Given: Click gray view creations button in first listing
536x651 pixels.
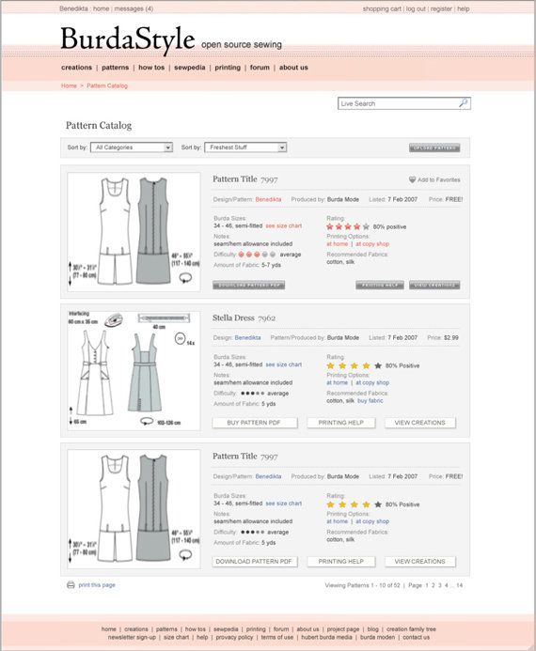Looking at the screenshot, I should coord(434,286).
